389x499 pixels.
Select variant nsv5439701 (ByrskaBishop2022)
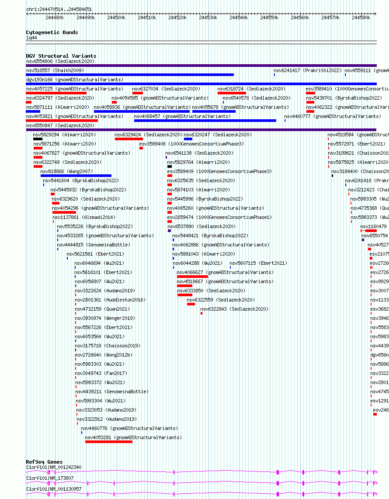point(344,98)
